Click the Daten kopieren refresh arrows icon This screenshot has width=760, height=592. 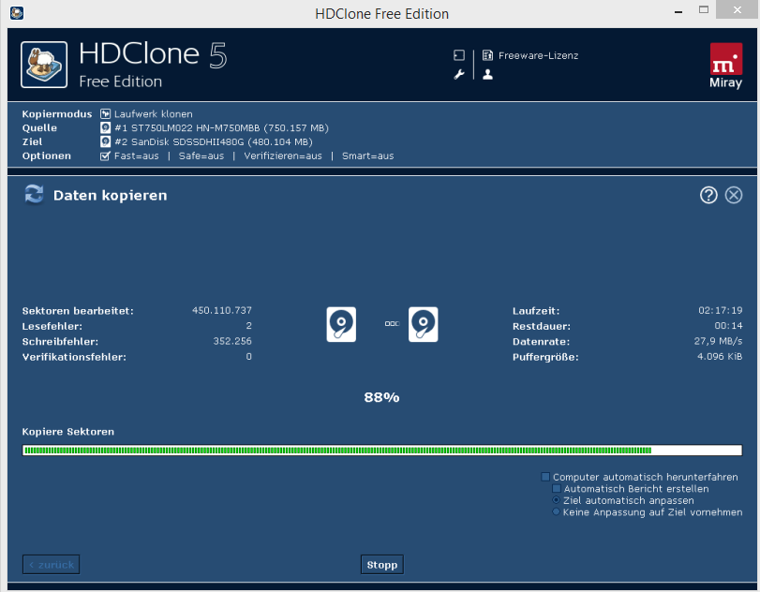tap(34, 195)
